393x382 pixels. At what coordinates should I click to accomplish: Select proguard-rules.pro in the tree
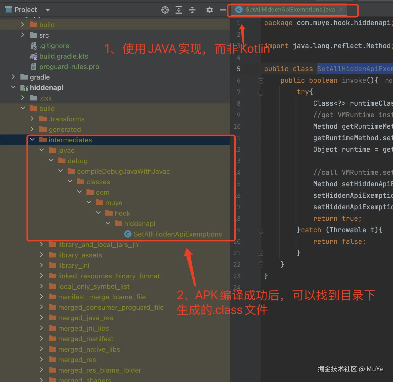tap(69, 67)
